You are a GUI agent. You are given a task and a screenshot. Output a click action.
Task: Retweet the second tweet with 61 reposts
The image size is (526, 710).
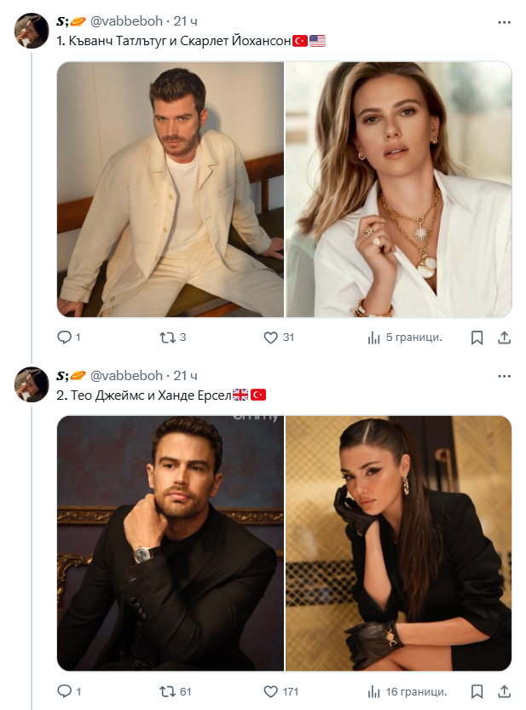point(167,691)
